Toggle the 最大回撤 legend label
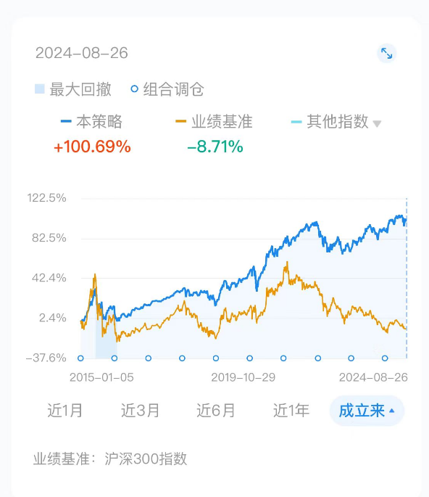Viewport: 429px width, 497px height. click(80, 89)
